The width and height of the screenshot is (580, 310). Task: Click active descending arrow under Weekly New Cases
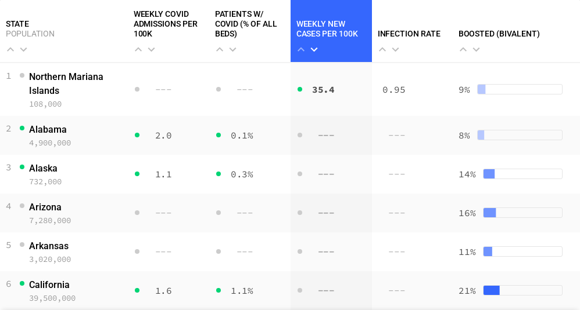tap(314, 50)
